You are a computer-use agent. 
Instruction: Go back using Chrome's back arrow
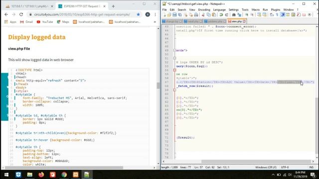pos(6,14)
